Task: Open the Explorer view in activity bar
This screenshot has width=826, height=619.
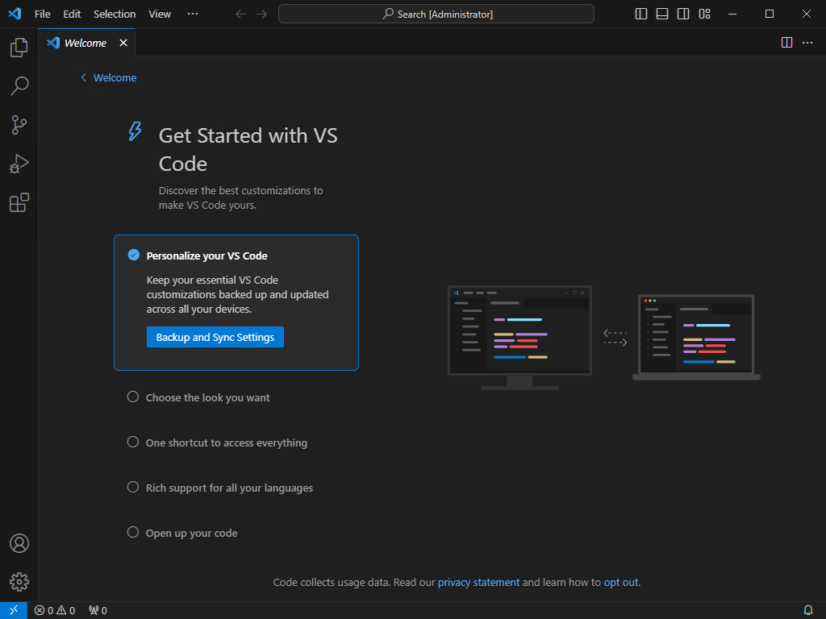Action: pyautogui.click(x=19, y=48)
